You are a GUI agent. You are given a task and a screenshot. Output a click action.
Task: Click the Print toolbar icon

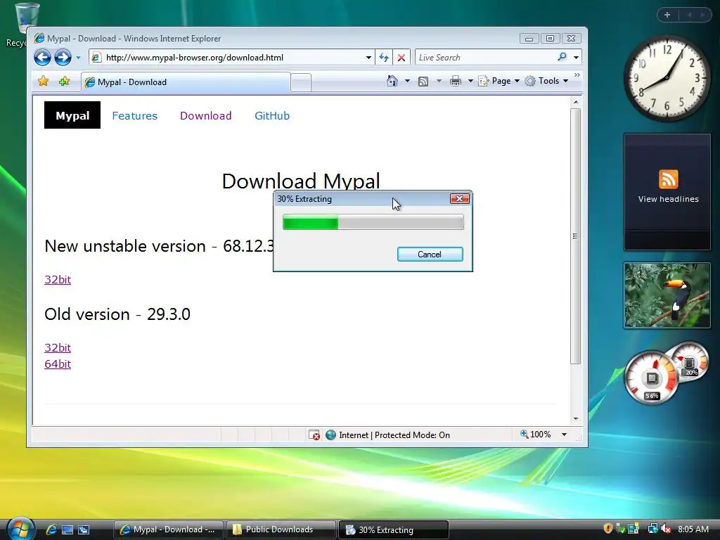click(x=456, y=82)
